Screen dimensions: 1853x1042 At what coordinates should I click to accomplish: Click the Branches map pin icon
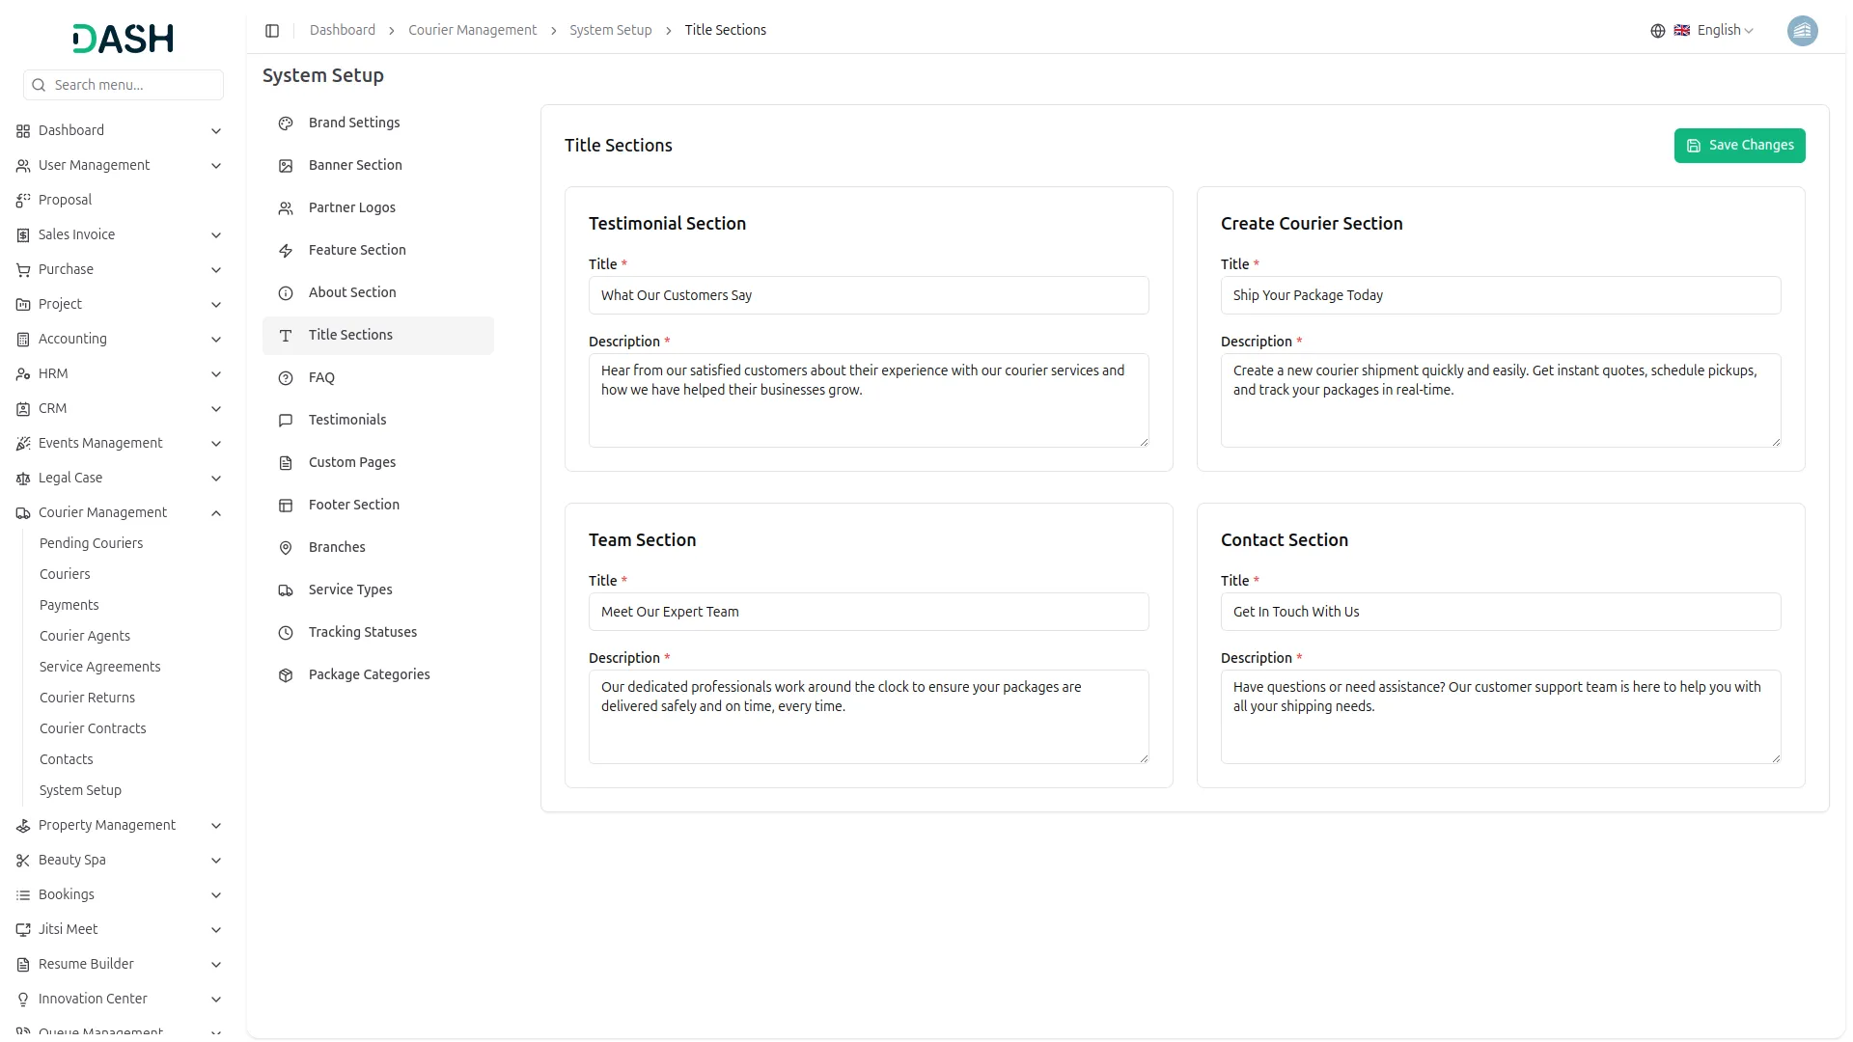[x=286, y=548]
